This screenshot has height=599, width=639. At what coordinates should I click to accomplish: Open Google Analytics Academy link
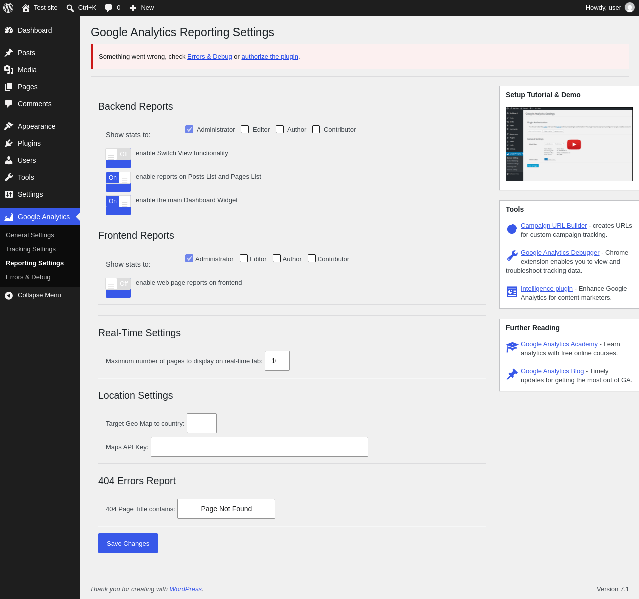point(559,344)
